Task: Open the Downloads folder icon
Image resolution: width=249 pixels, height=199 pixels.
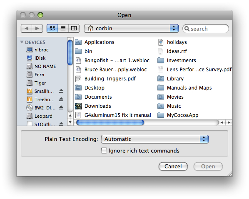Action: click(78, 106)
